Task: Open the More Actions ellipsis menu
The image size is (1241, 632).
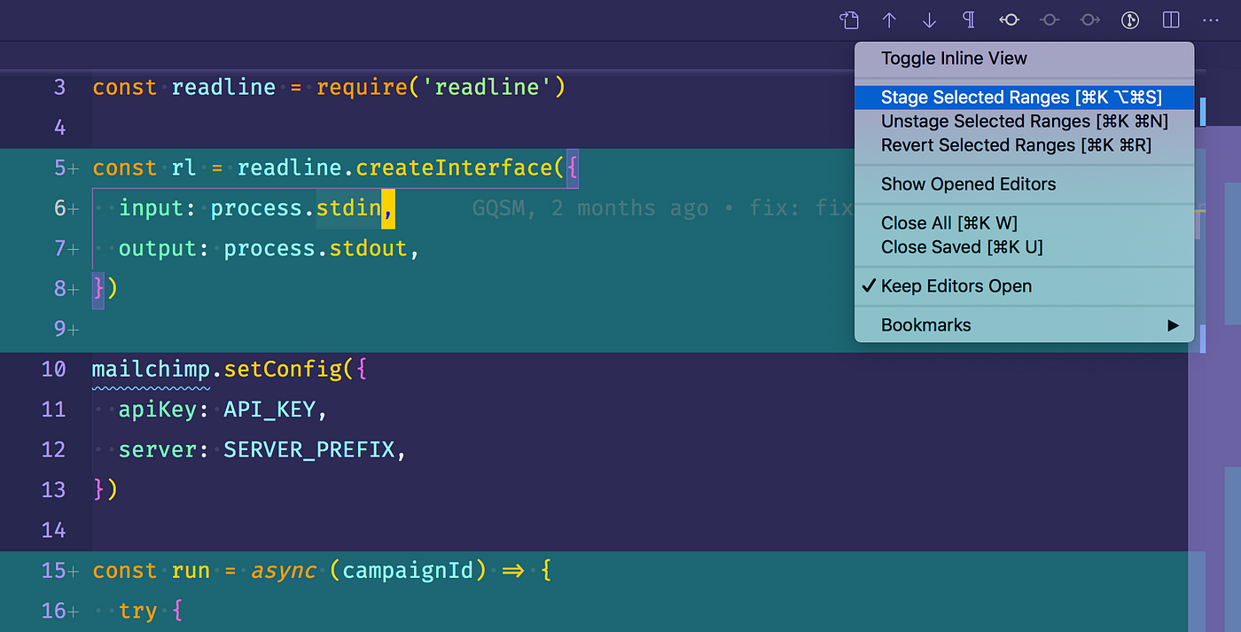Action: coord(1211,20)
